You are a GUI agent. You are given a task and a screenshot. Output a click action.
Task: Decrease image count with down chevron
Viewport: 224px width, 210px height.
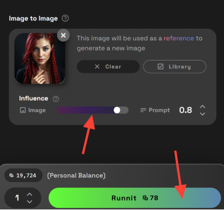tap(30, 202)
